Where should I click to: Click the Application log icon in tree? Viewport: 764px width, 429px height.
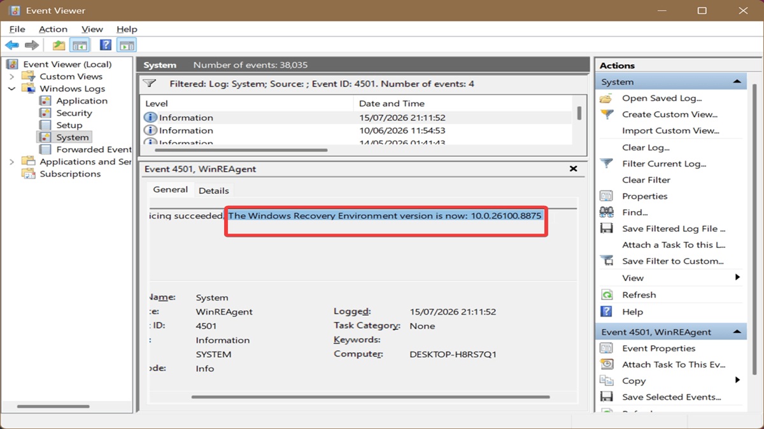[x=45, y=101]
